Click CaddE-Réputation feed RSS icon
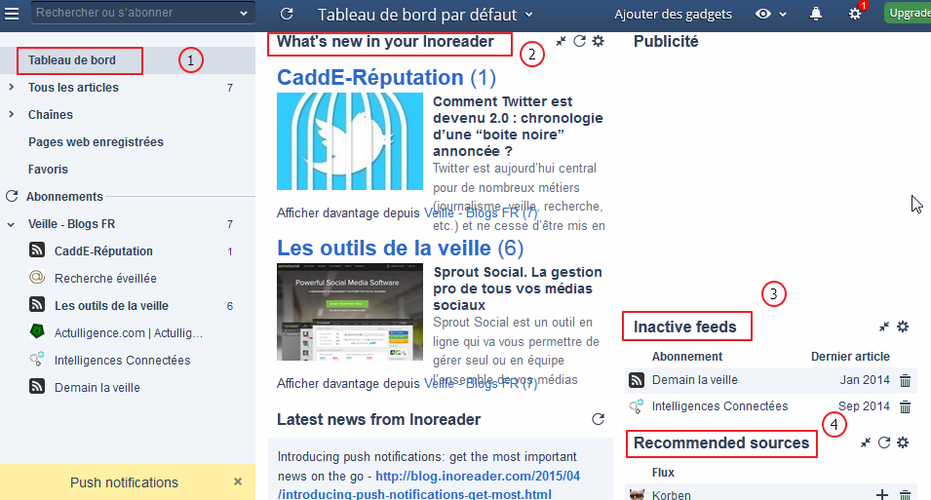Viewport: 931px width, 500px height. coord(37,250)
